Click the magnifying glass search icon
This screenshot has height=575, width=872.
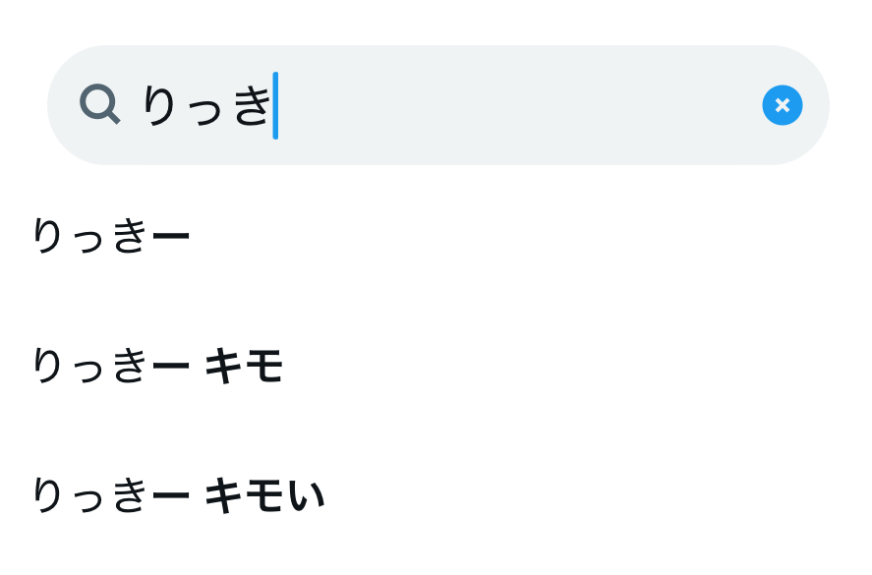click(99, 104)
